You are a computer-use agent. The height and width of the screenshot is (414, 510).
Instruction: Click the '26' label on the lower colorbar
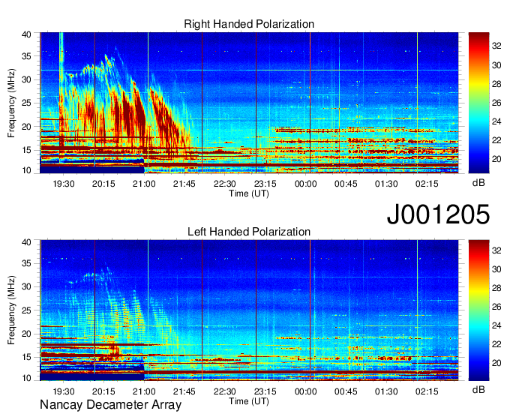pos(496,307)
